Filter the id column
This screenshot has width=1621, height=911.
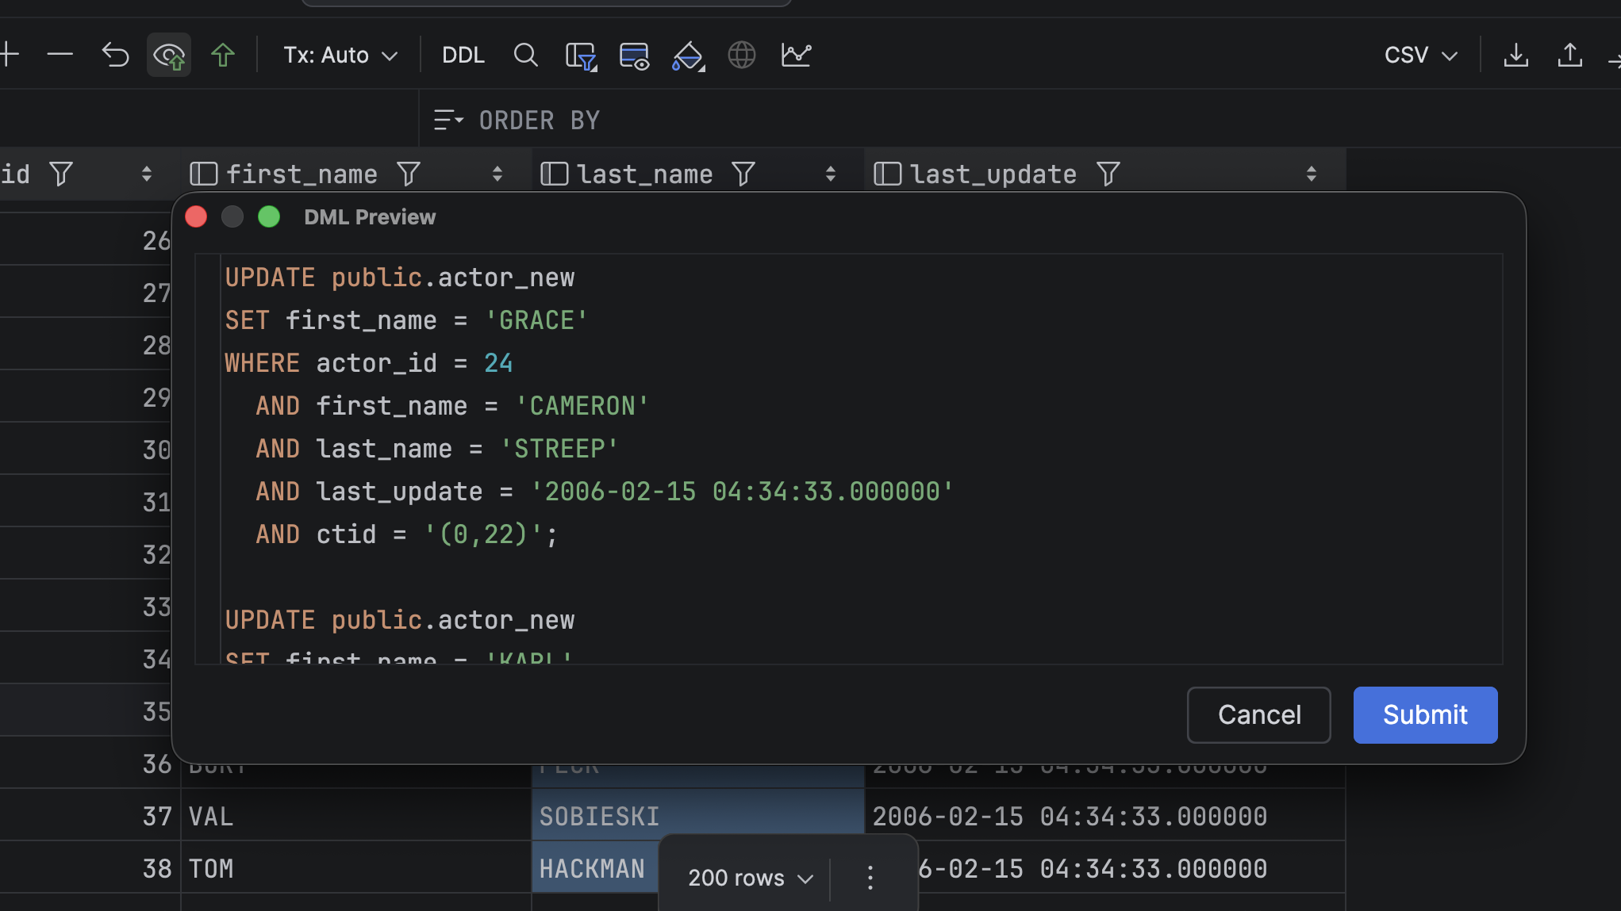point(61,174)
